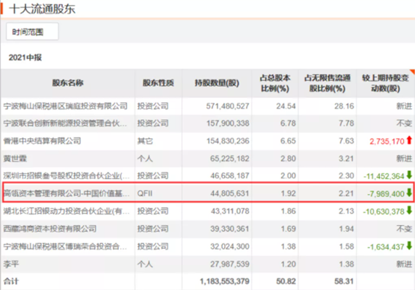
Task: Open shareholder 宁波梅山保税港区博瑞荣合投资
Action: click(65, 247)
